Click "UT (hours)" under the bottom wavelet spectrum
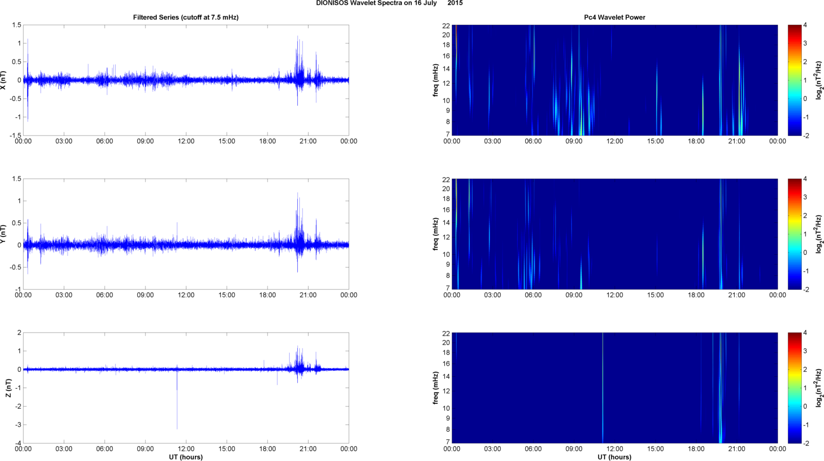The height and width of the screenshot is (461, 824). pyautogui.click(x=614, y=457)
